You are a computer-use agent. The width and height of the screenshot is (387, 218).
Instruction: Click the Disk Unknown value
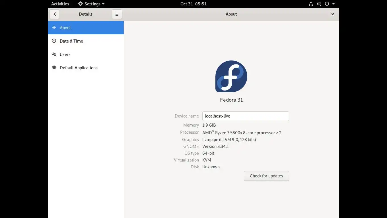point(211,167)
